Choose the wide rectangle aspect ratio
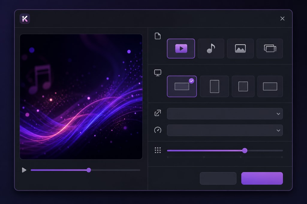 point(270,86)
